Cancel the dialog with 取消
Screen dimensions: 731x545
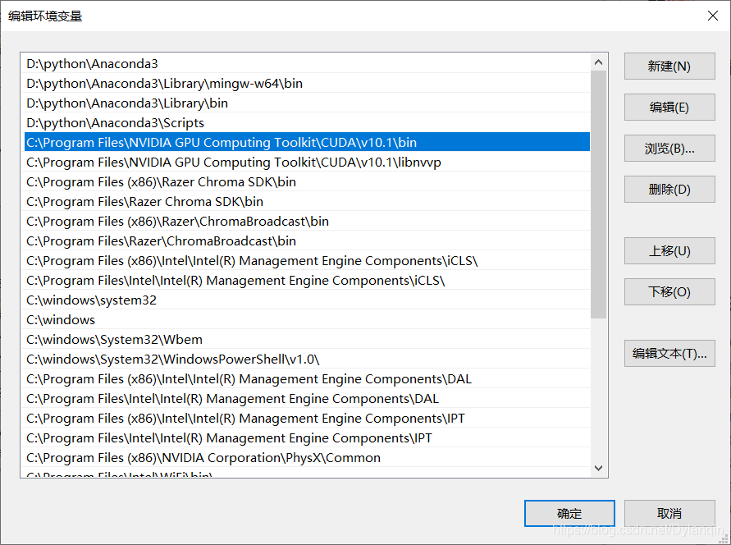[x=669, y=514]
